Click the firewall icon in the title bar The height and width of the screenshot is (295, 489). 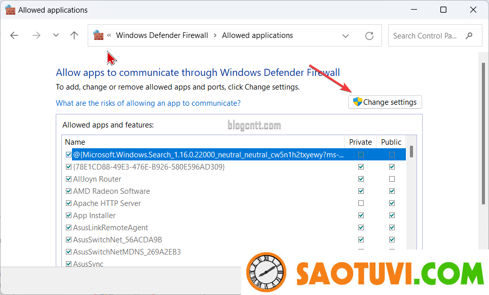pyautogui.click(x=10, y=10)
